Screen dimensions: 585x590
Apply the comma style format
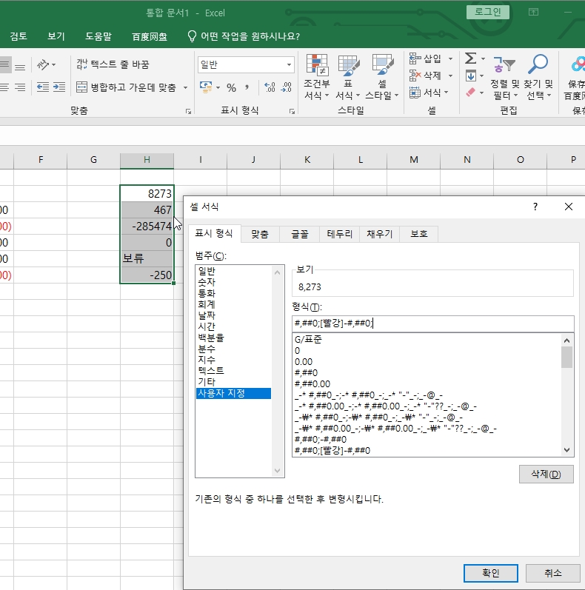247,87
